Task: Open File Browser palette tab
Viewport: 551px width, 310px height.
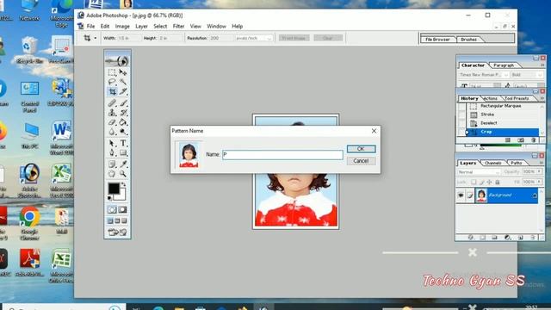Action: click(437, 40)
